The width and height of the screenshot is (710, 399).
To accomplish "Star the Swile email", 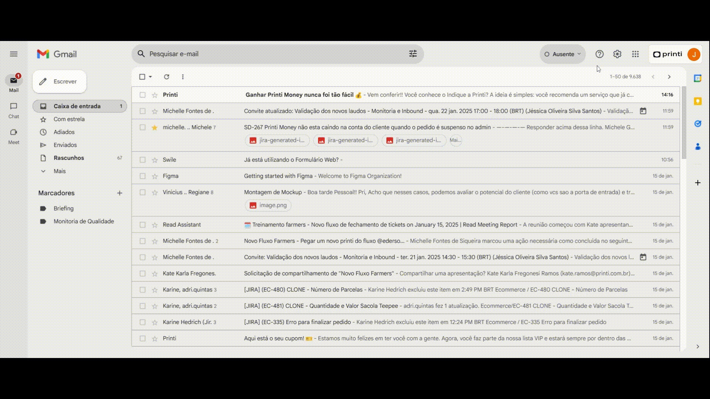I will pos(155,160).
